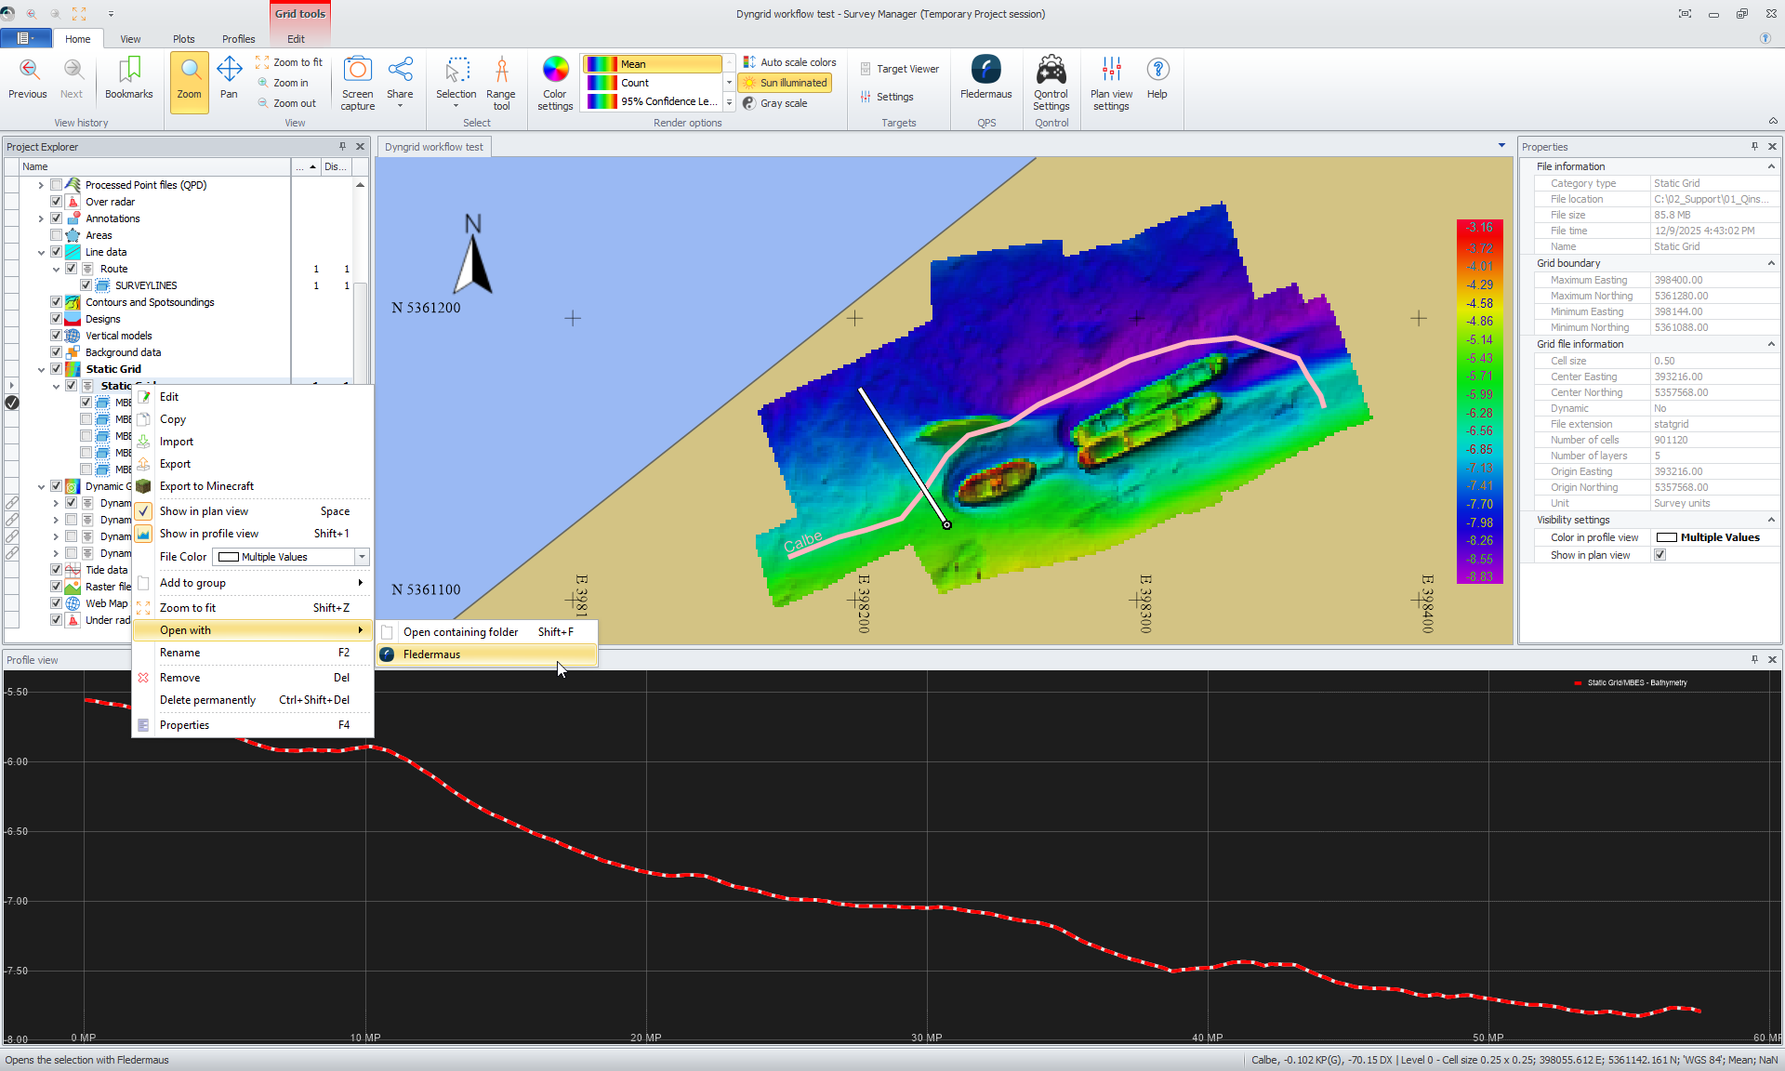The height and width of the screenshot is (1071, 1785).
Task: Uncheck Contours and Spotsoundings layer
Action: point(57,302)
